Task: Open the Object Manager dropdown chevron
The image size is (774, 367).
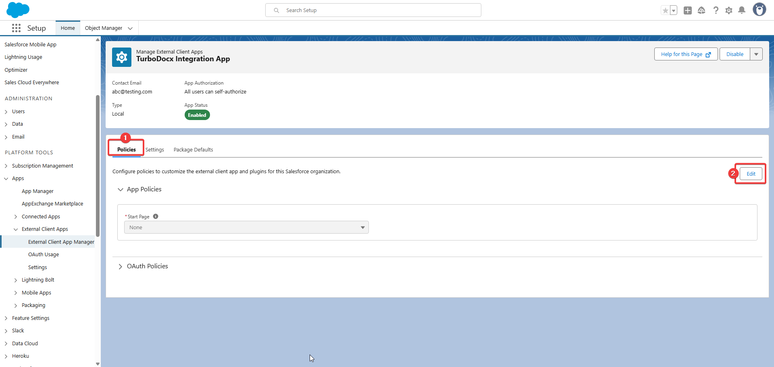Action: point(130,28)
